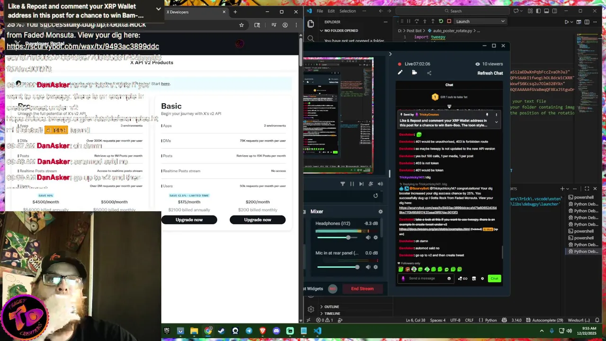Open a new browser tab

[x=235, y=12]
